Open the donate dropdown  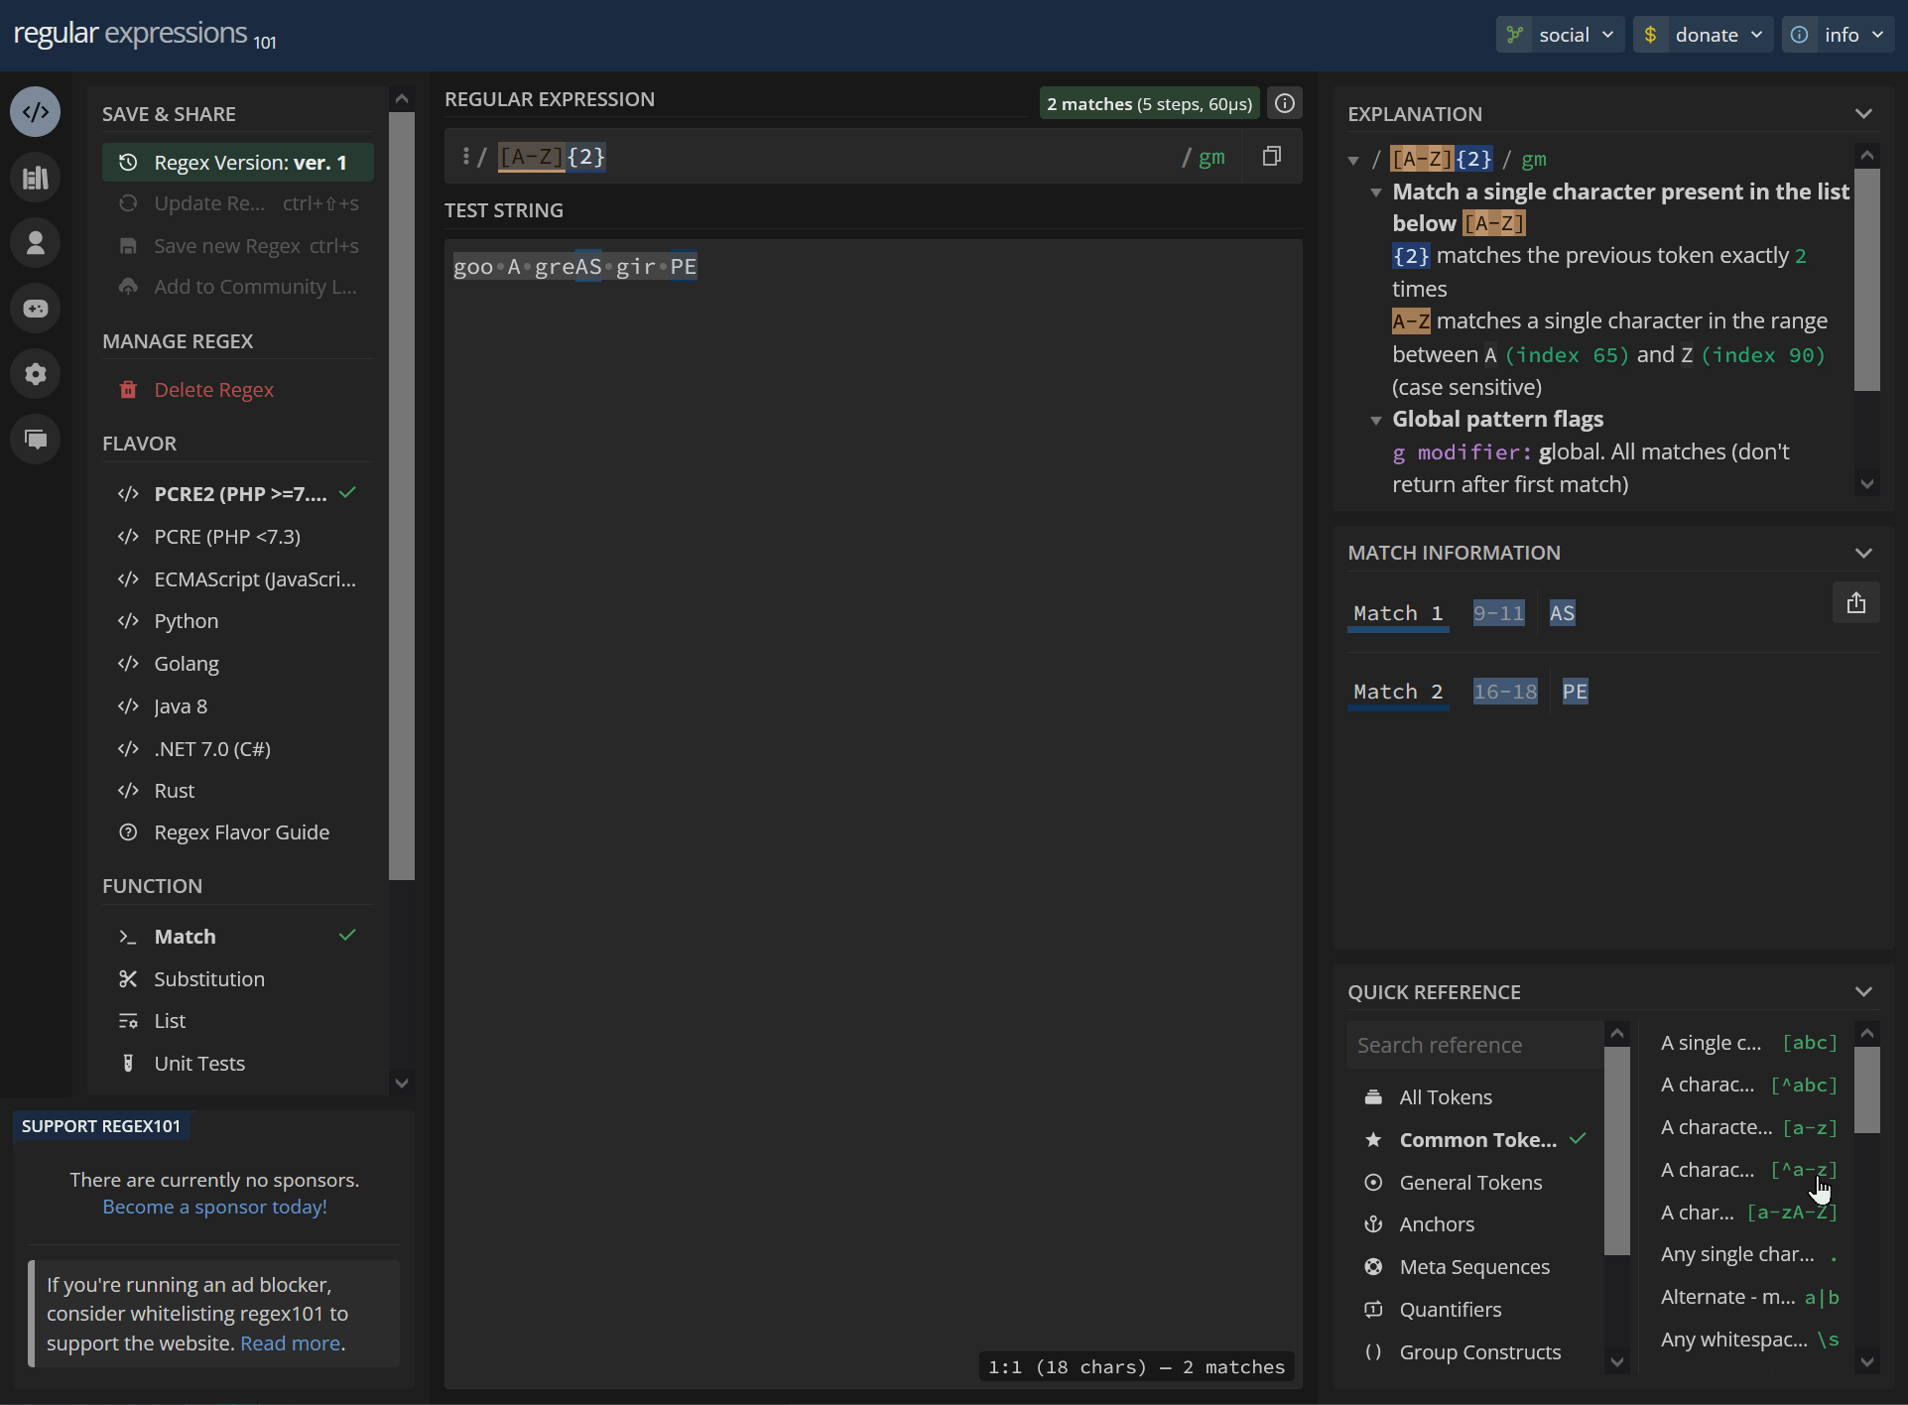click(x=1703, y=35)
